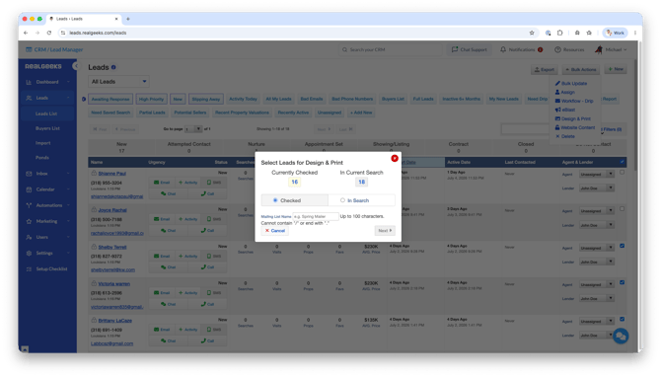Select the Design & Print menu entry

click(x=573, y=118)
